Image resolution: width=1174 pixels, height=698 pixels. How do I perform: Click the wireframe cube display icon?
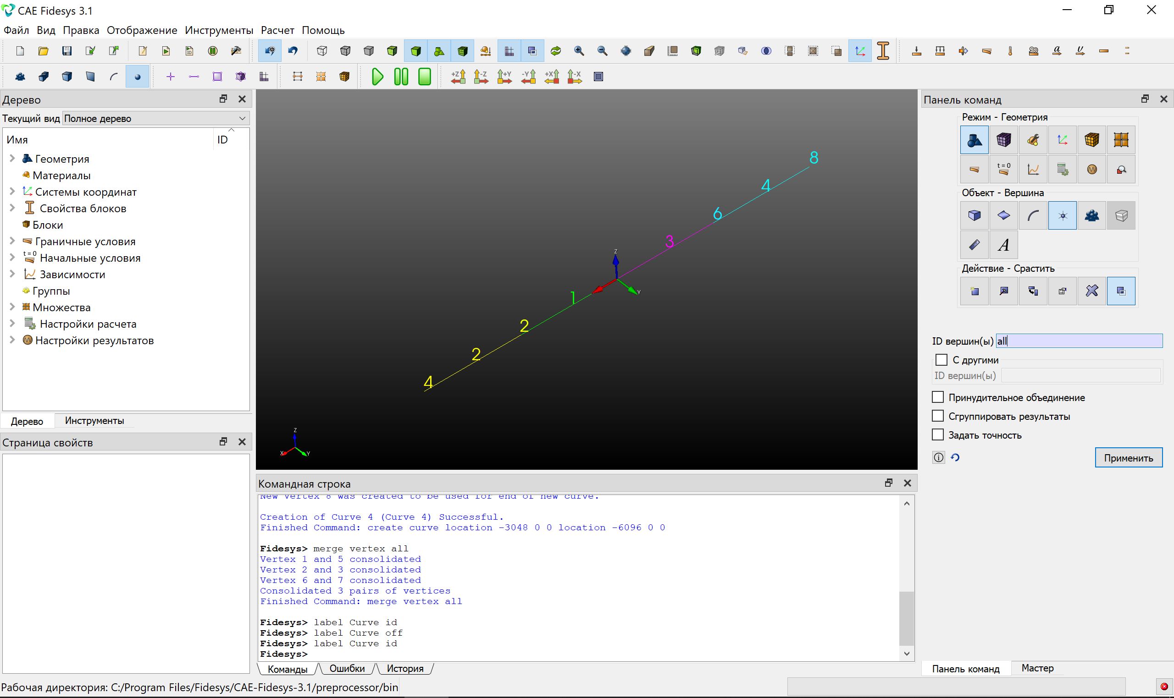tap(322, 51)
